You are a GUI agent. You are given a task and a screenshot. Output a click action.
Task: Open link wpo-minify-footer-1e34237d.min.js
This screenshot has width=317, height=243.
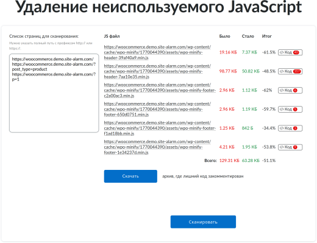pos(157,147)
